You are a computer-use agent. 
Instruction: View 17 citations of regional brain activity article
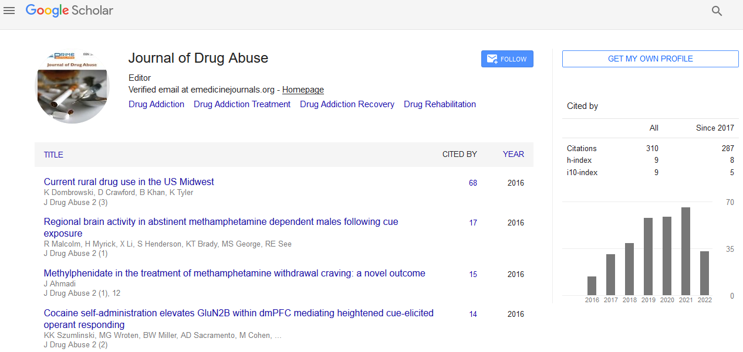click(x=472, y=223)
